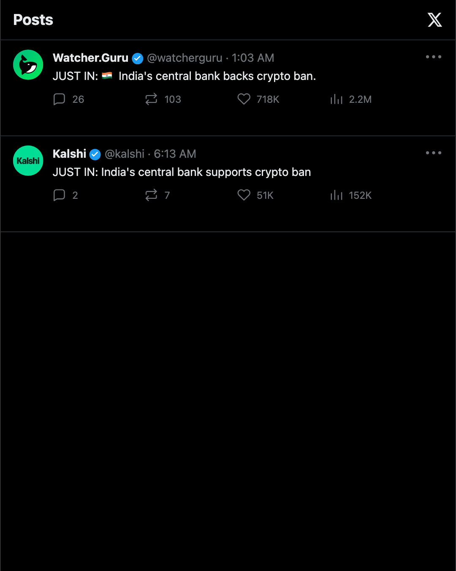Click the Watcher.Guru verified badge
456x571 pixels.
tap(138, 58)
